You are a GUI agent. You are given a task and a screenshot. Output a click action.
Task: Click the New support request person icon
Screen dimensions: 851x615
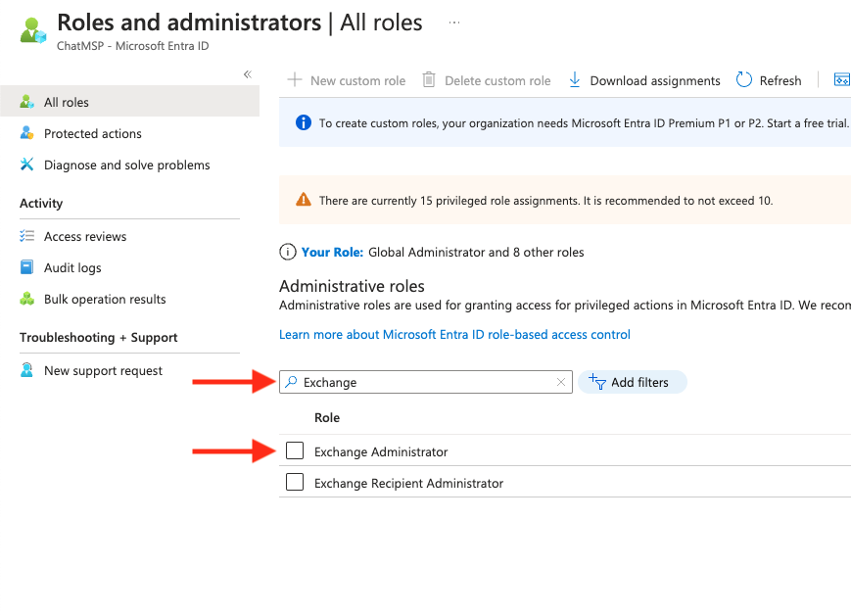coord(26,369)
